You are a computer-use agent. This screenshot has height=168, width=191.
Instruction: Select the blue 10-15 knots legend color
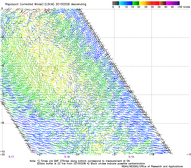pyautogui.click(x=129, y=3)
